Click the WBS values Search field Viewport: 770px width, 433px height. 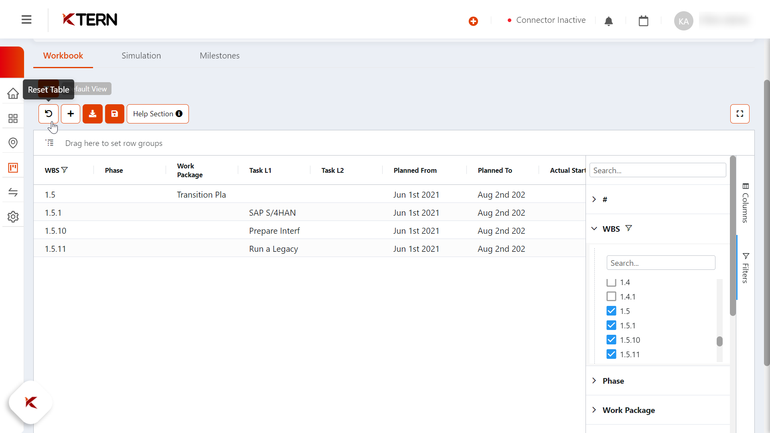(661, 263)
